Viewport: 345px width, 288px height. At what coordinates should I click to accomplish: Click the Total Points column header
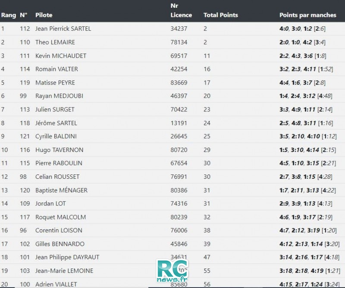coord(221,15)
